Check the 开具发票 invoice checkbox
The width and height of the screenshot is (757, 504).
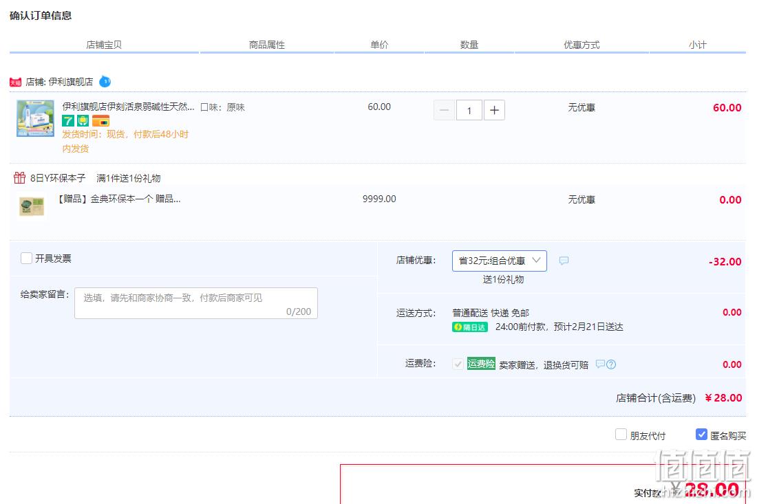pos(27,259)
